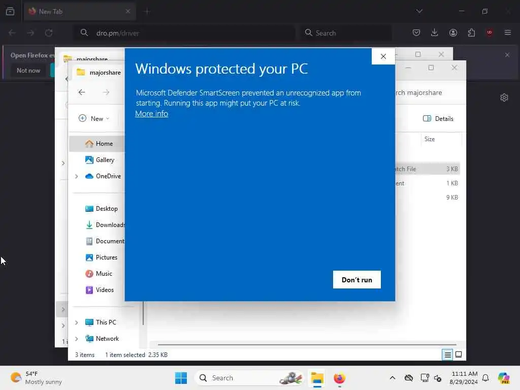Click the Firefox forward arrow

(x=30, y=33)
